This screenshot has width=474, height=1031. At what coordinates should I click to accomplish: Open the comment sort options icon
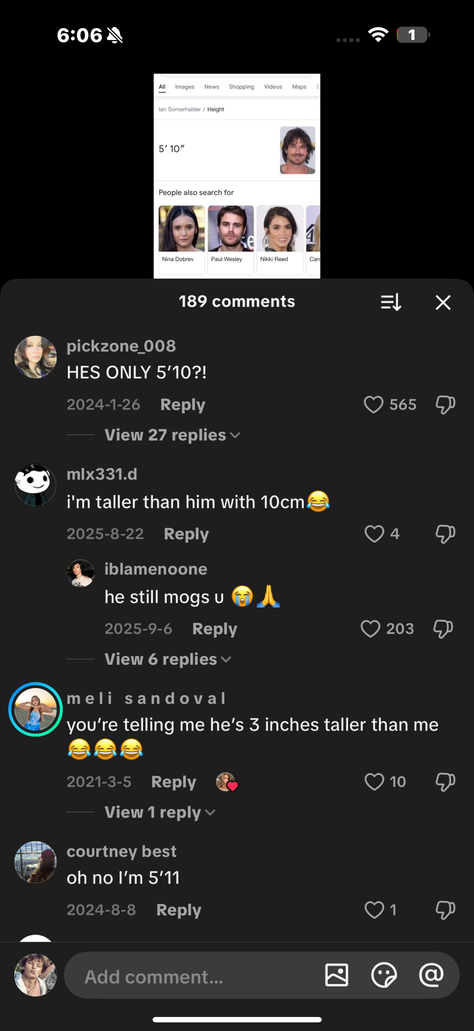390,302
